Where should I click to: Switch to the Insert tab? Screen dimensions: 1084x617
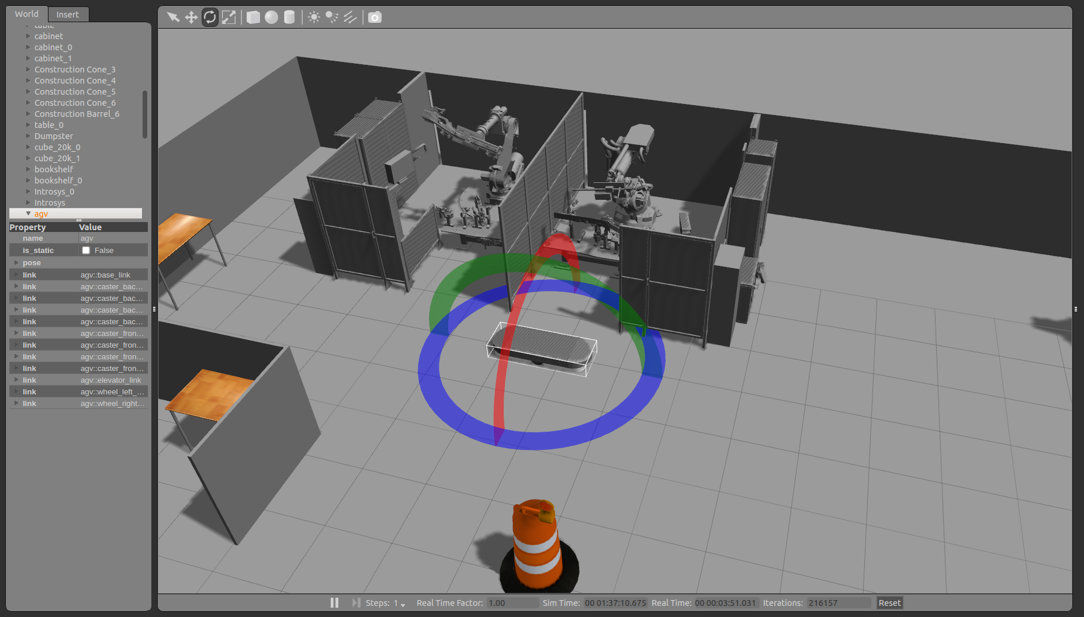(x=67, y=14)
